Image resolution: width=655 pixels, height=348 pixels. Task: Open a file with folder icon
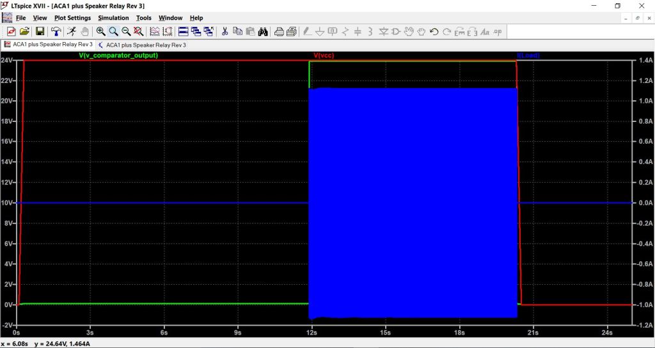point(24,32)
